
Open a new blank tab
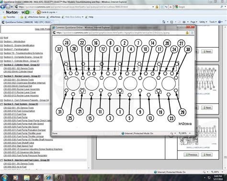click(x=56, y=22)
